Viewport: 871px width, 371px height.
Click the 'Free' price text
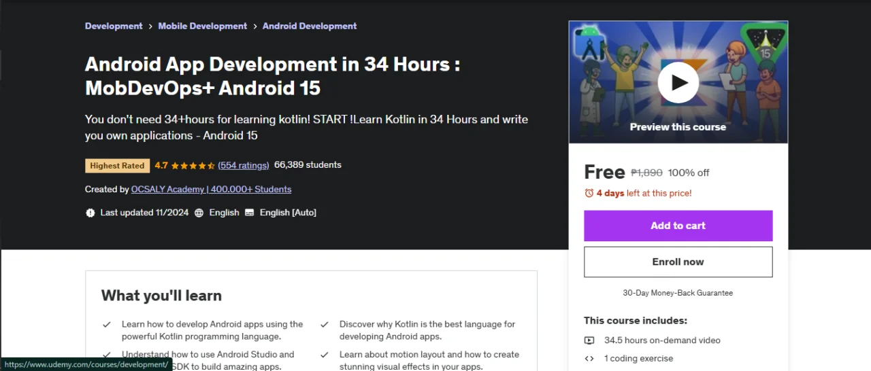click(604, 172)
